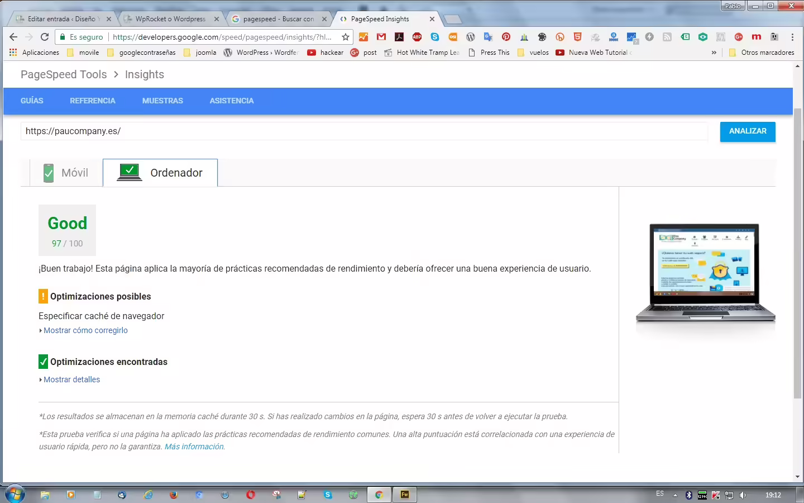Click the lightning bolt extension icon
Image resolution: width=804 pixels, height=503 pixels.
click(x=649, y=37)
